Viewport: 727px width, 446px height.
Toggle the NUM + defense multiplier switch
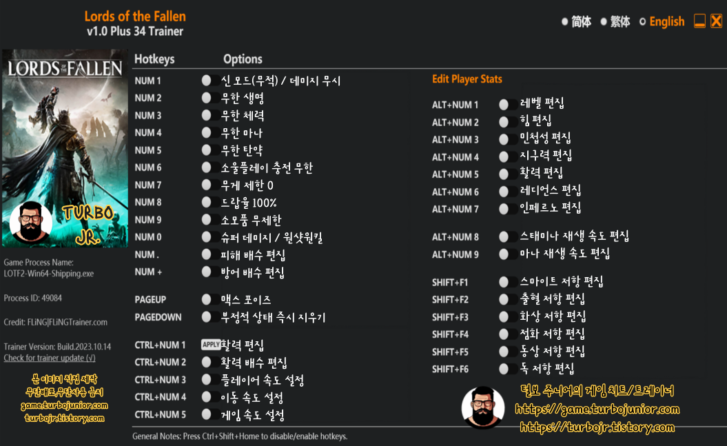tap(210, 272)
